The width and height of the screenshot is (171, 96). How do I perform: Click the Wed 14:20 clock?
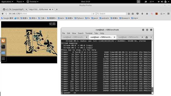coord(86,2)
